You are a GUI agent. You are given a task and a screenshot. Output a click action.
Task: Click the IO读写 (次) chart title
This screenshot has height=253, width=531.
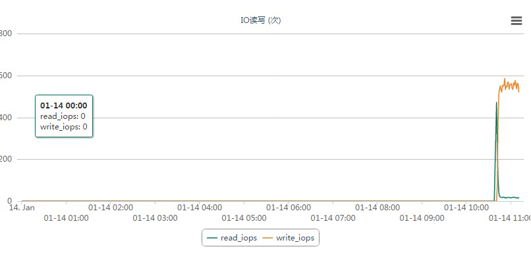click(x=261, y=20)
